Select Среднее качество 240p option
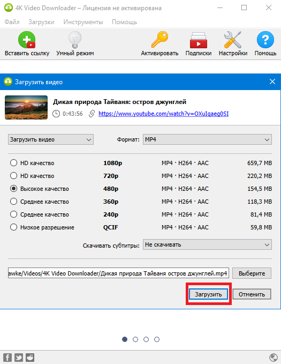 (14, 214)
